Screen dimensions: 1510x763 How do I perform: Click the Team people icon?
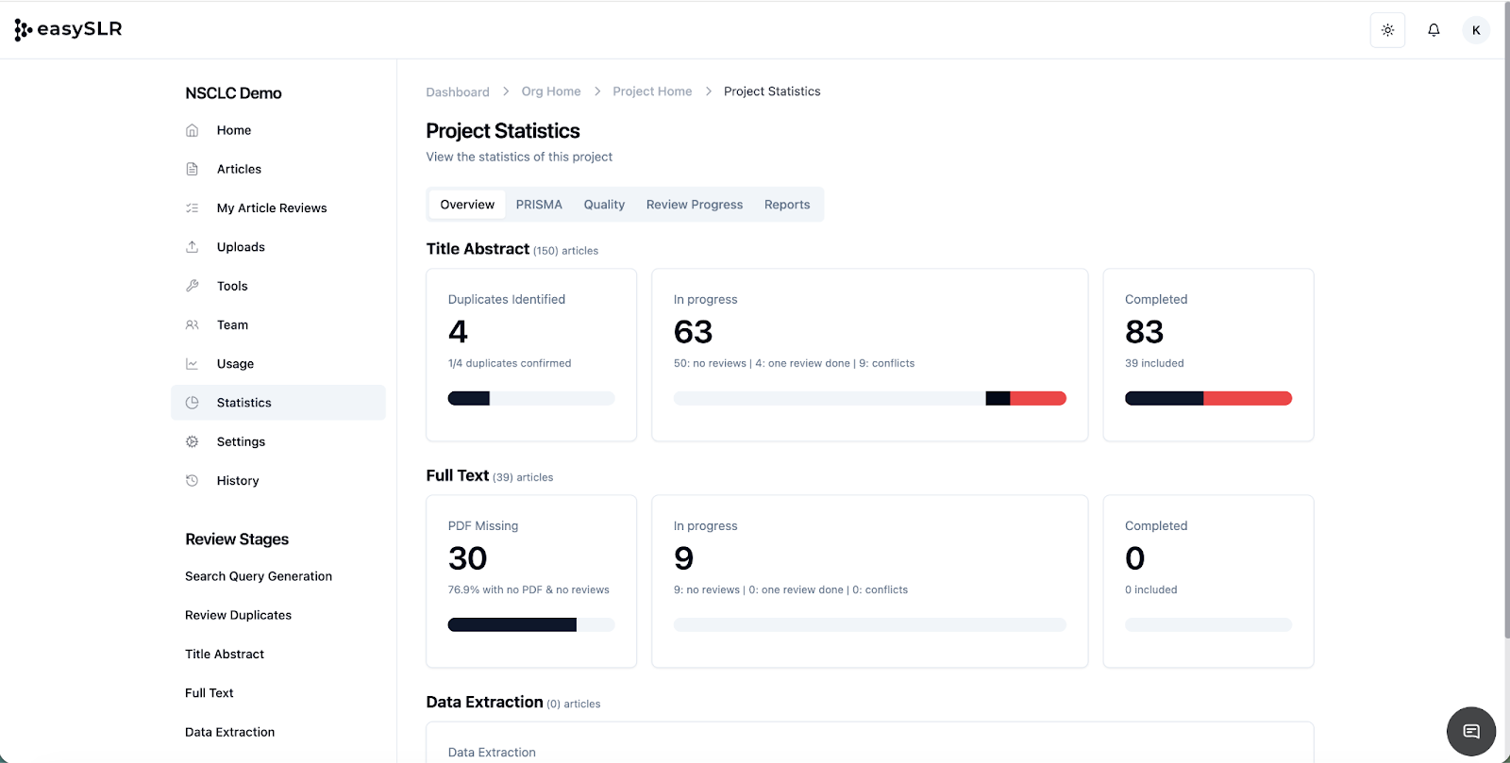[193, 324]
